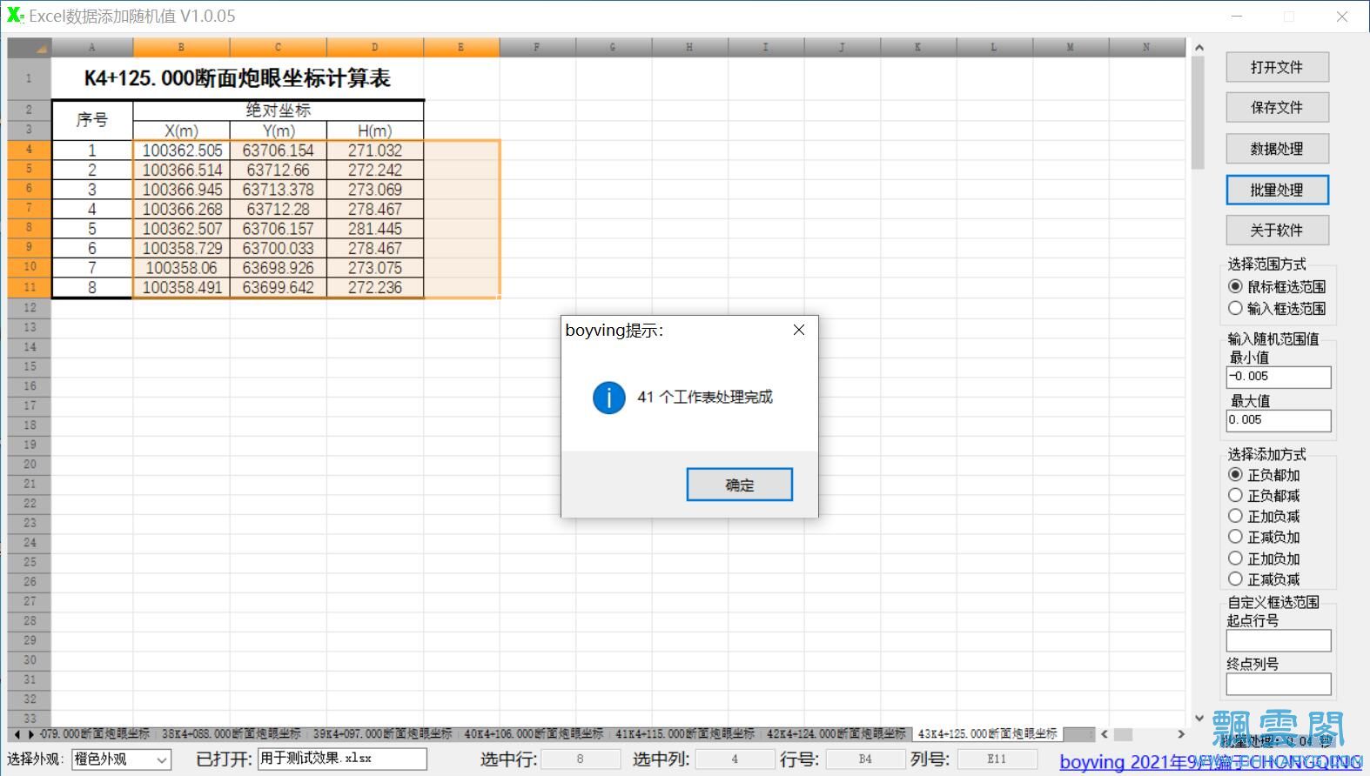
Task: Switch to sheet tab 43K4+125.000断面炮眼坐标
Action: pos(987,734)
